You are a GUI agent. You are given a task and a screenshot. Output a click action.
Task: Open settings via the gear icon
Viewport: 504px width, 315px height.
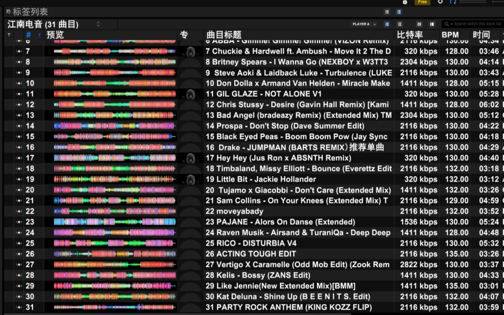point(441,2)
